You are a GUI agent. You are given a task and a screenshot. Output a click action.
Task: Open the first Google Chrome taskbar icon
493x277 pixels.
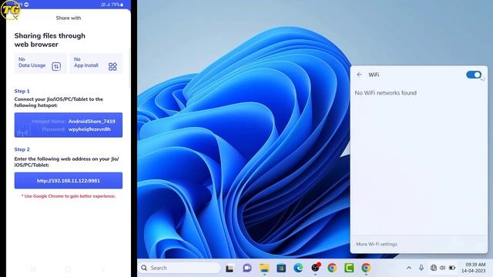tap(332, 268)
